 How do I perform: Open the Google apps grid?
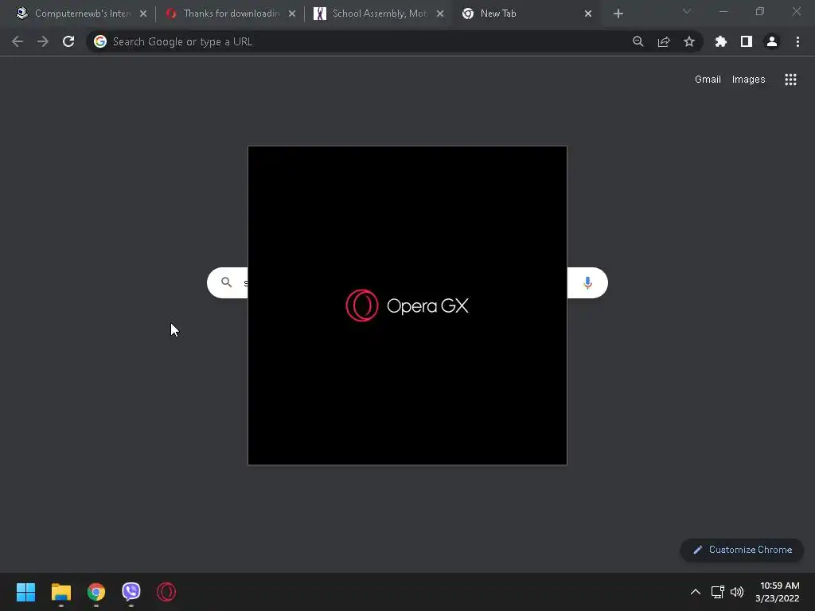[790, 80]
